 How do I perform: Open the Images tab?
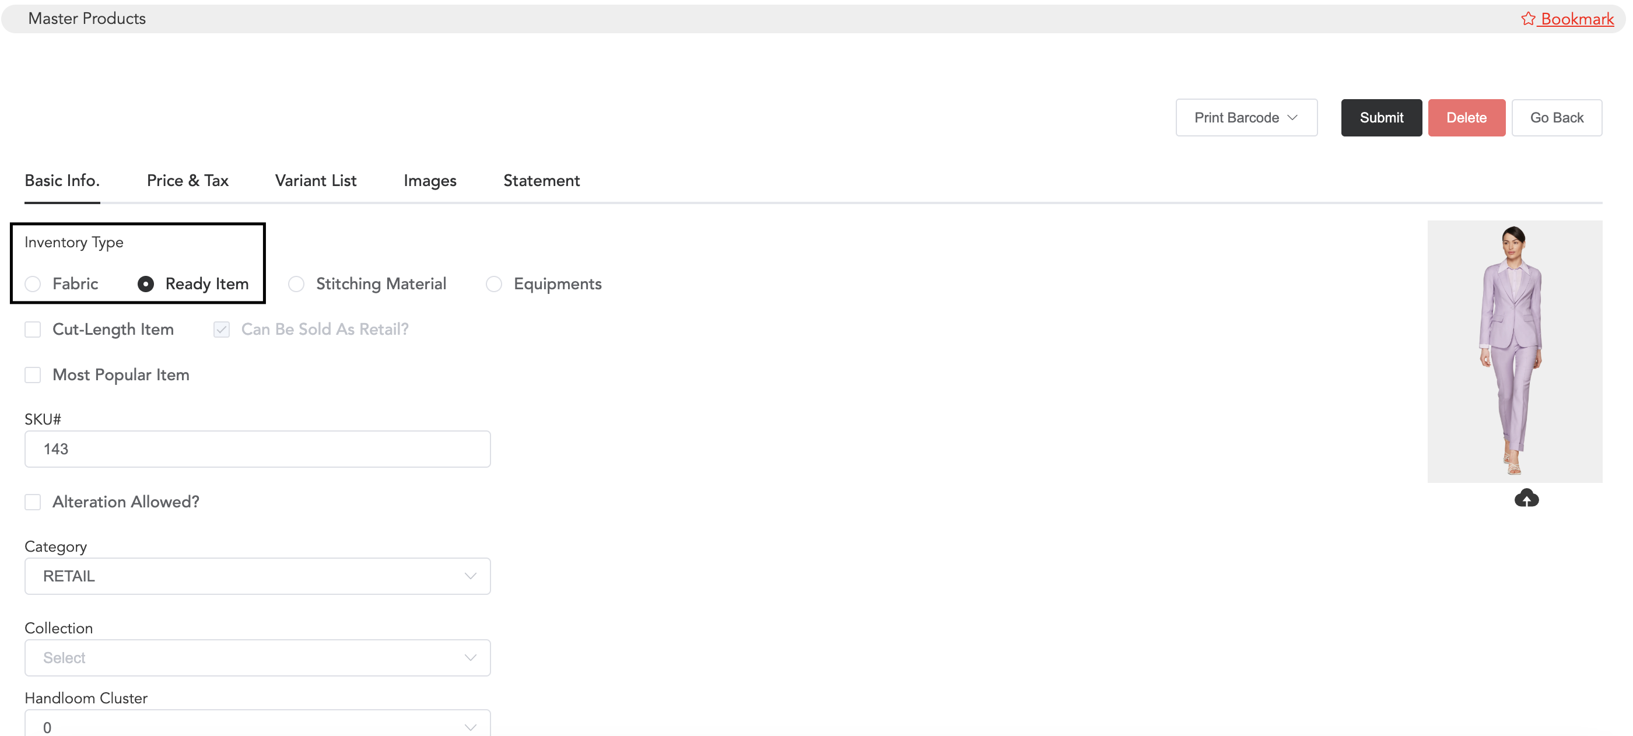tap(430, 181)
